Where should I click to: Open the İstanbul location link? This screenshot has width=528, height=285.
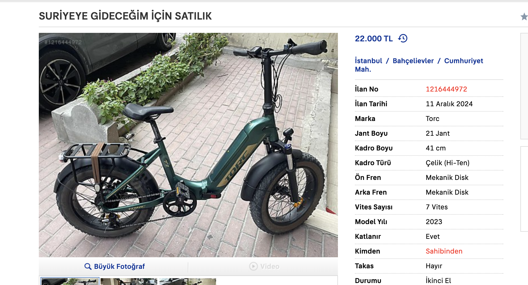point(368,61)
